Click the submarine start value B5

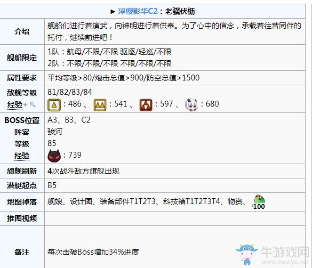[x=52, y=185]
